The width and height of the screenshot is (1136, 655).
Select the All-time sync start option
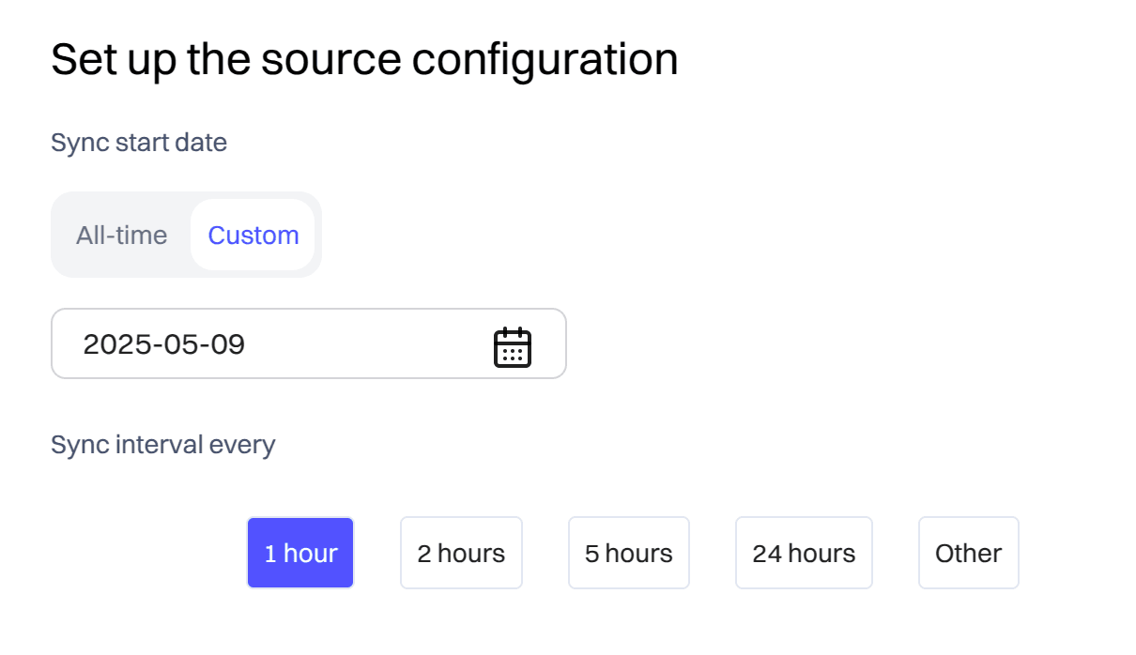122,235
